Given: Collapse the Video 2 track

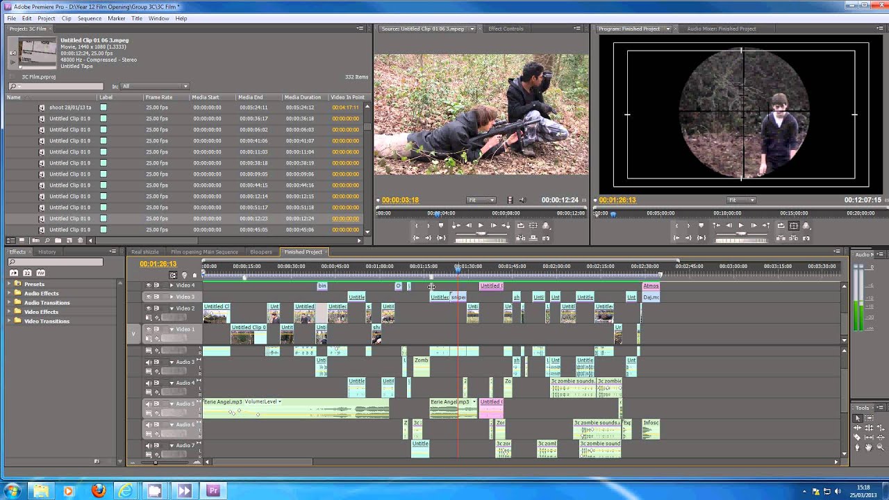Looking at the screenshot, I should point(172,308).
